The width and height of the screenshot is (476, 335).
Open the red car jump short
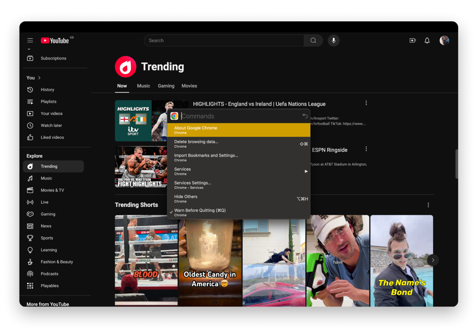click(x=274, y=262)
